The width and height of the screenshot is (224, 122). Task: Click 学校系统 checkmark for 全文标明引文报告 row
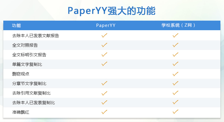pyautogui.click(x=175, y=55)
